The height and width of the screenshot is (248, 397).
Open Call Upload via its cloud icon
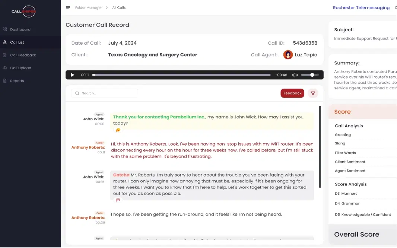[4, 68]
